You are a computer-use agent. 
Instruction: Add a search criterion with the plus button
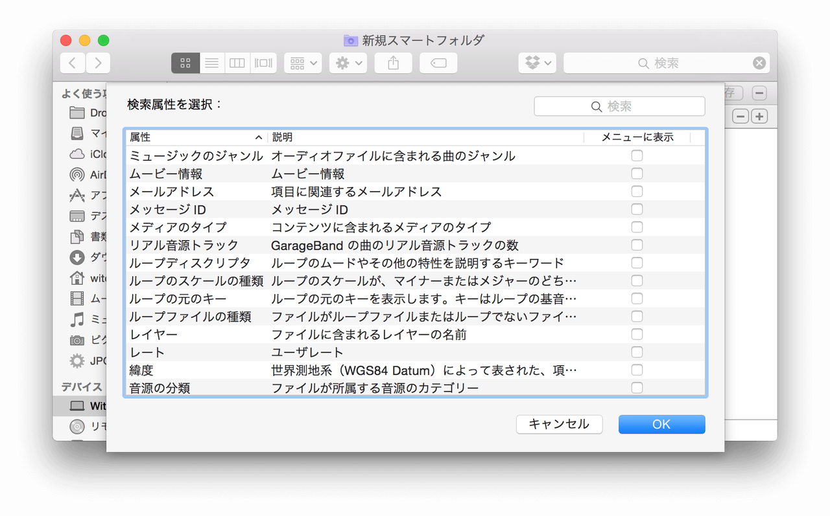(x=759, y=117)
